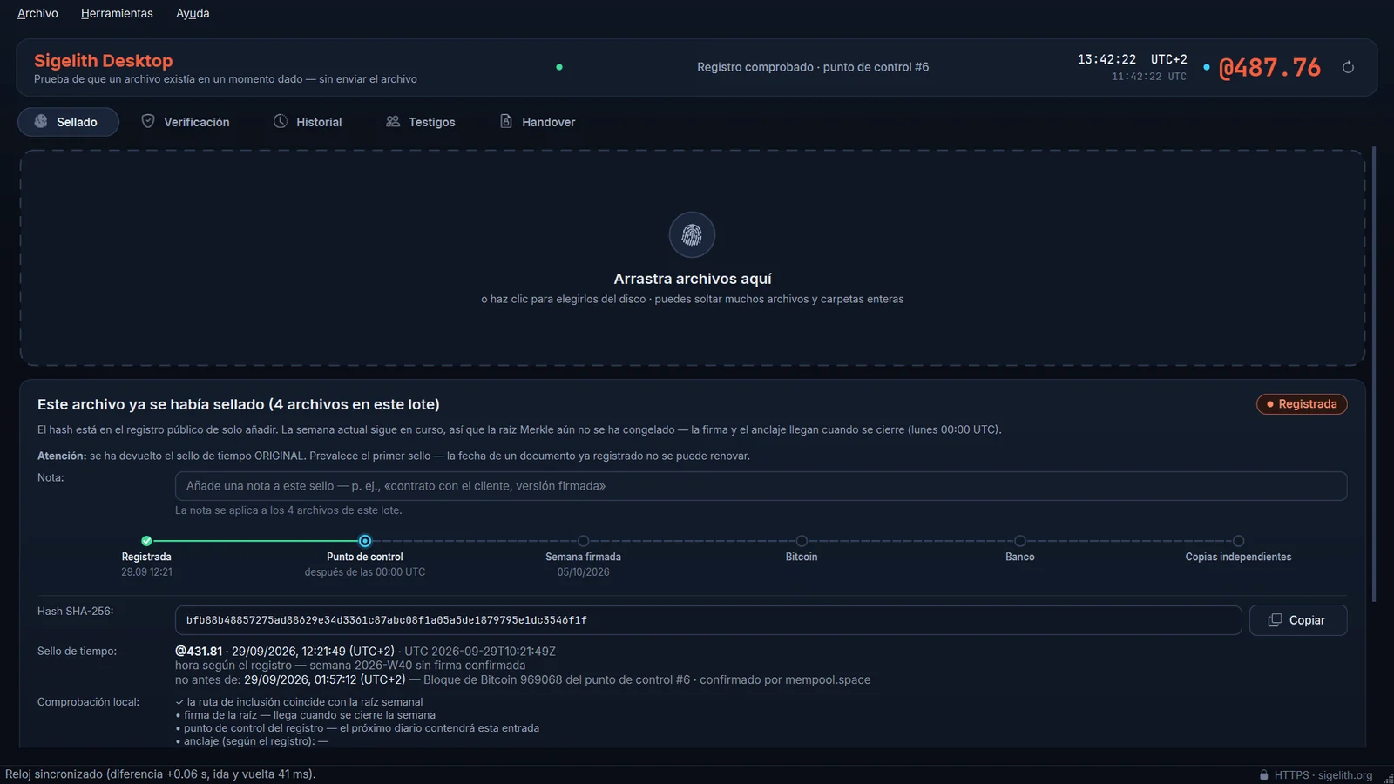Open the Archivo menu
Image resolution: width=1394 pixels, height=784 pixels.
coord(37,13)
